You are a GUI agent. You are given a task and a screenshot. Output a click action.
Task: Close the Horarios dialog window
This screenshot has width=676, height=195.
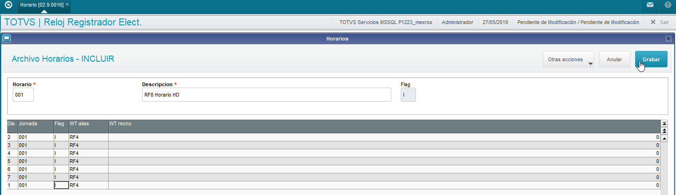pyautogui.click(x=668, y=39)
